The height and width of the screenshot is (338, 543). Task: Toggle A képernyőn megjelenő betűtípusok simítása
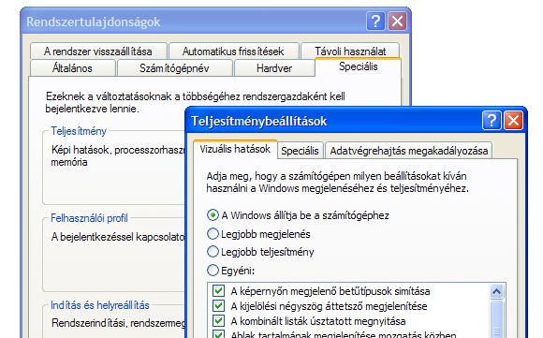(321, 291)
